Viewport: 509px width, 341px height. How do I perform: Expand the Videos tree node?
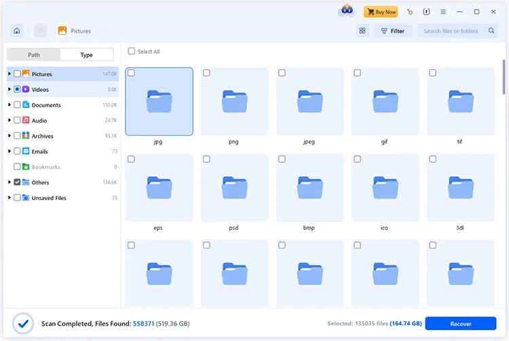pyautogui.click(x=10, y=89)
